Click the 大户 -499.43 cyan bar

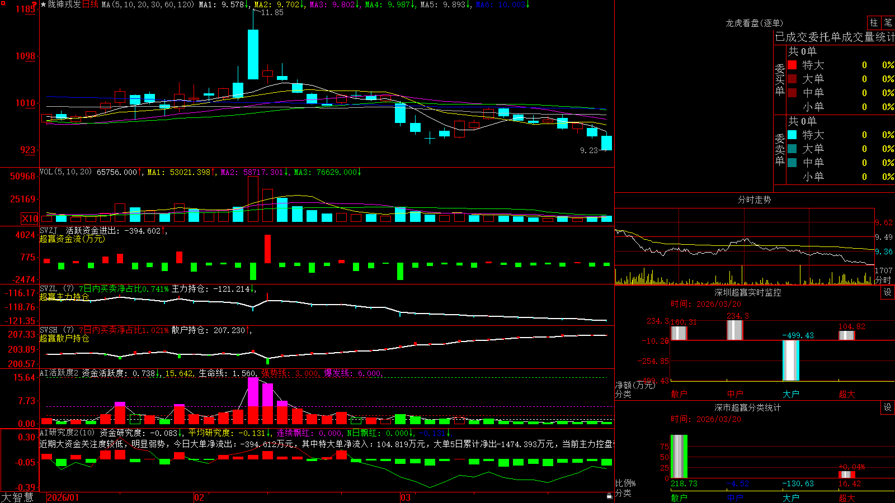(x=790, y=360)
